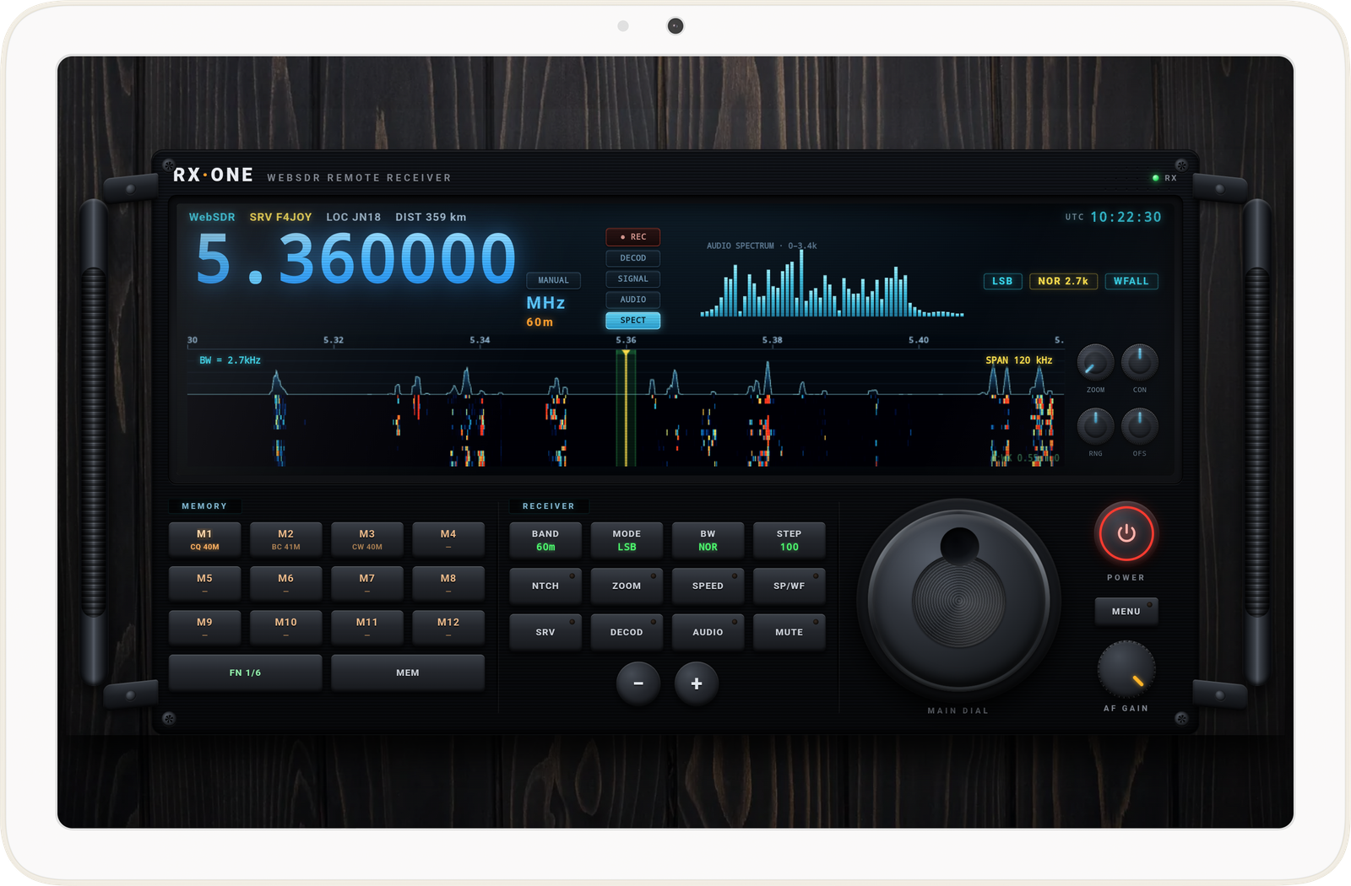
Task: Toggle the AUDIO receiver button
Action: coord(708,632)
